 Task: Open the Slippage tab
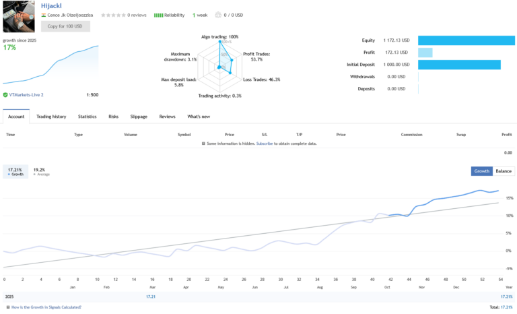(139, 117)
